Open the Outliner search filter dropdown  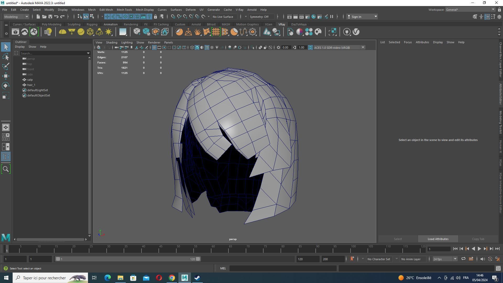(x=88, y=53)
